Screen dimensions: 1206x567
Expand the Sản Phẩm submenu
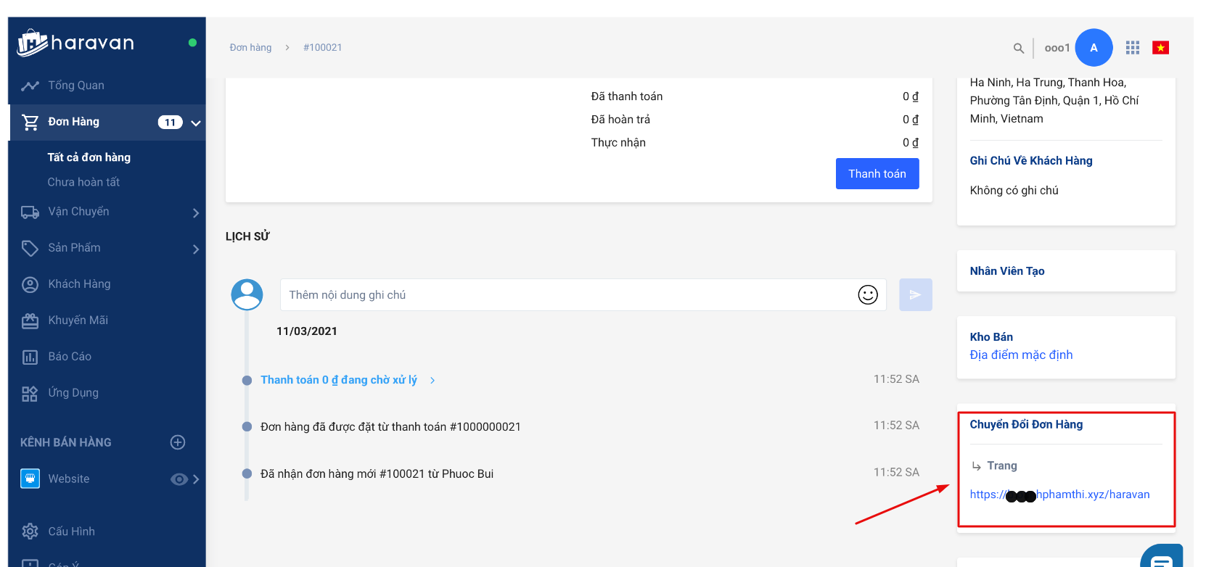coord(195,249)
